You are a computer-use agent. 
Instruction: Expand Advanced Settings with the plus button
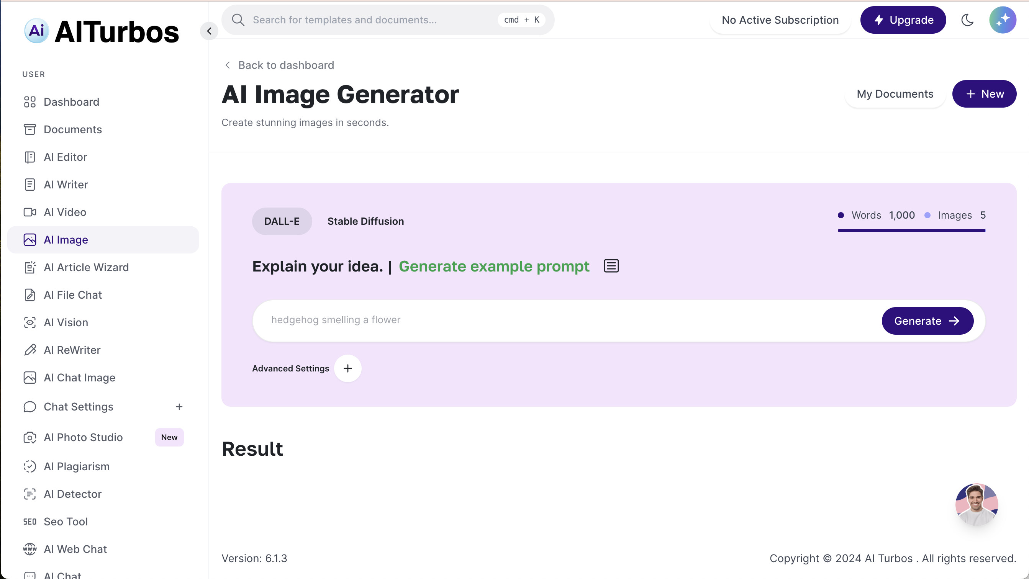347,368
